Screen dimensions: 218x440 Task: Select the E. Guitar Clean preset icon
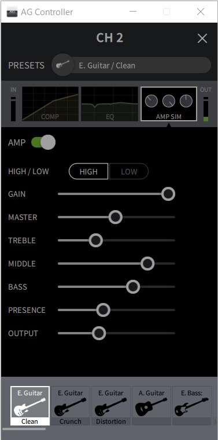[30, 406]
